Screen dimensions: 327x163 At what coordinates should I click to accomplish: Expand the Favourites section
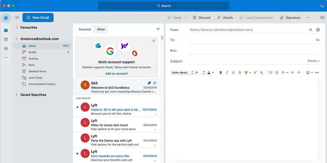(x=17, y=27)
